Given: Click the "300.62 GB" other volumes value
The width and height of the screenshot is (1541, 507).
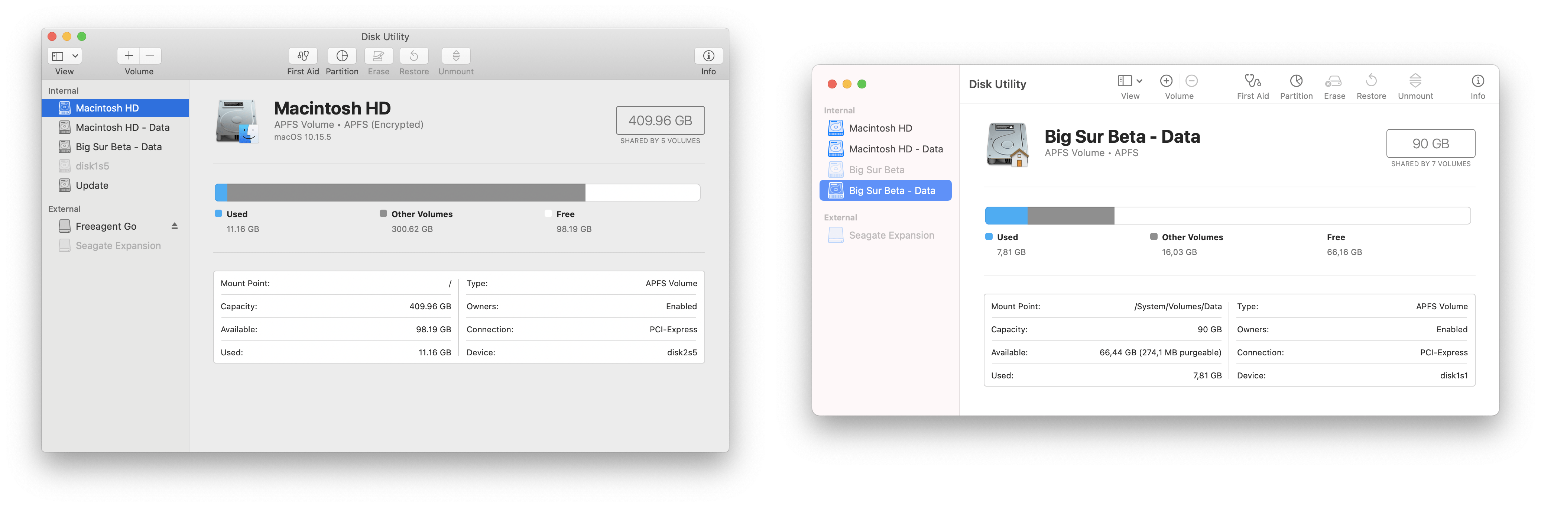Looking at the screenshot, I should pyautogui.click(x=412, y=229).
